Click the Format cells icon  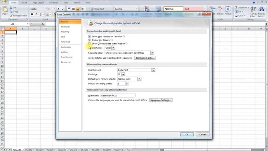(x=228, y=9)
